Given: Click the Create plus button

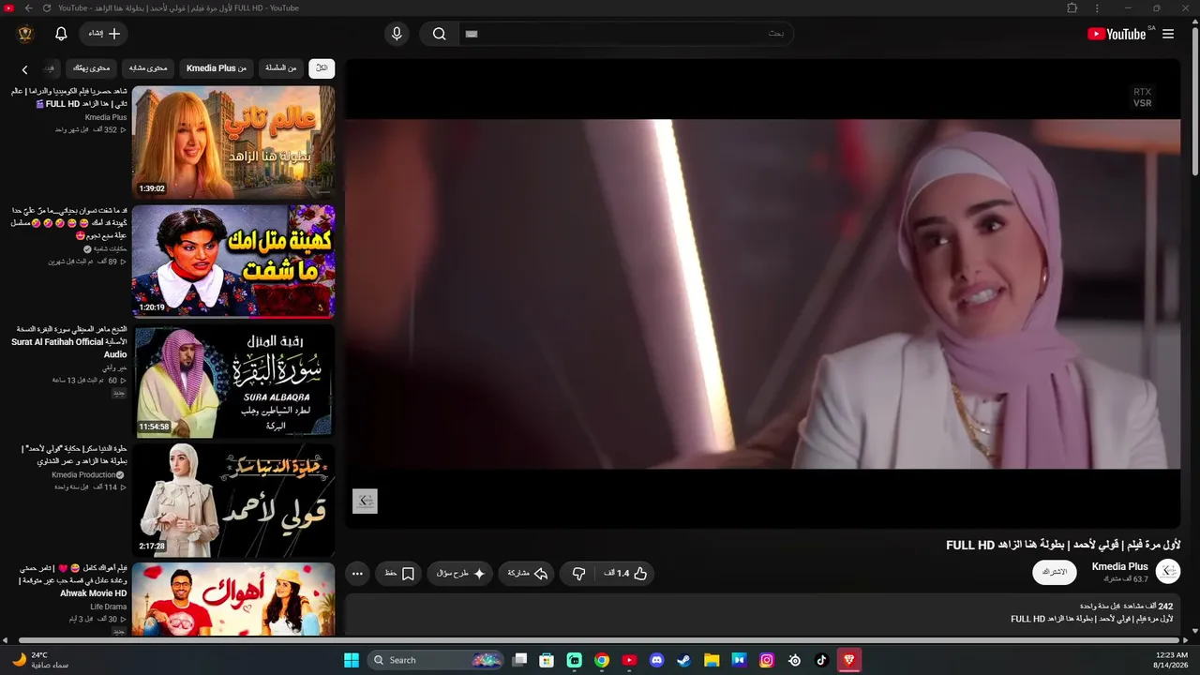Looking at the screenshot, I should click(104, 34).
